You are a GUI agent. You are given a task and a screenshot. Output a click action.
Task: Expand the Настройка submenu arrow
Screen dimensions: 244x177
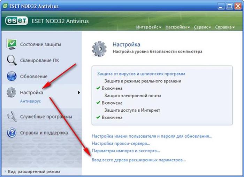tap(79, 92)
